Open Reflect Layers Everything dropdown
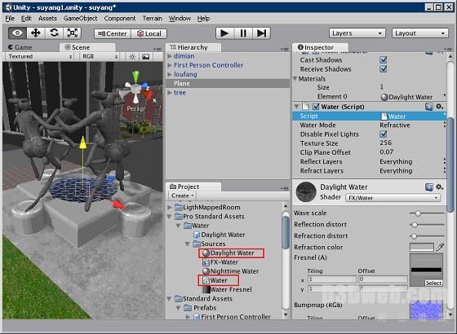Image resolution: width=457 pixels, height=334 pixels. 412,161
